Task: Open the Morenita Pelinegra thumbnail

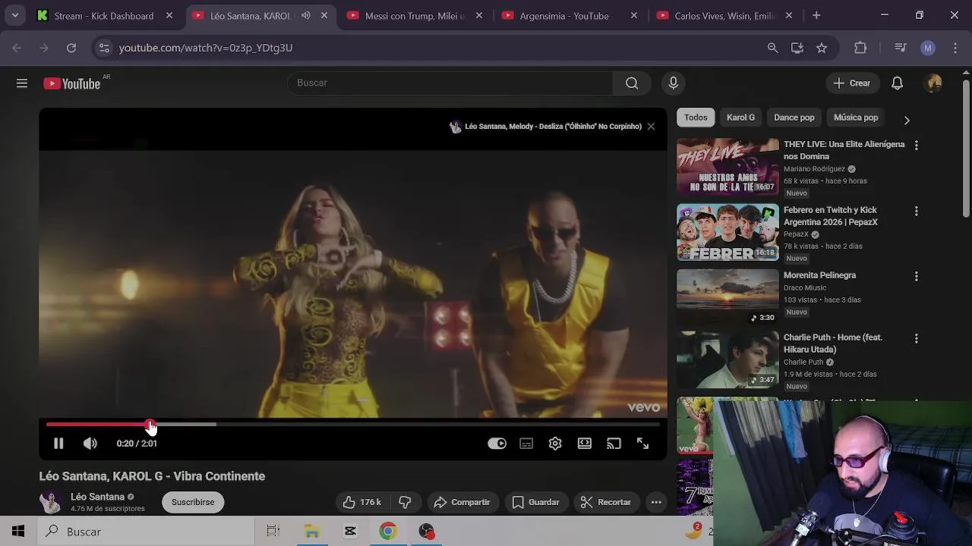Action: click(727, 297)
